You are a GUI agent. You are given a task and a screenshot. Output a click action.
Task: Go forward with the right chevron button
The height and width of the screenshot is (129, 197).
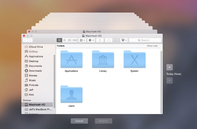click(x=30, y=40)
